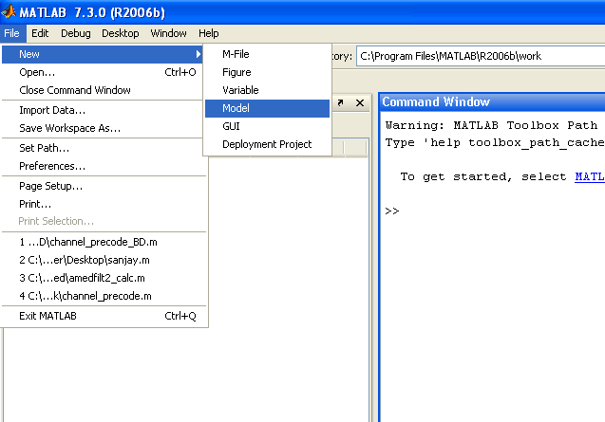Click the Command Window prompt
Screen dimensions: 605x422
coord(392,211)
